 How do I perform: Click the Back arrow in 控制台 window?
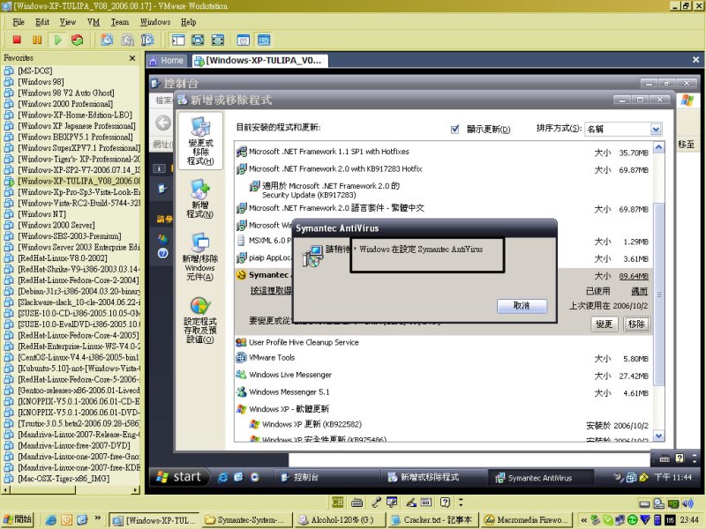click(x=163, y=123)
